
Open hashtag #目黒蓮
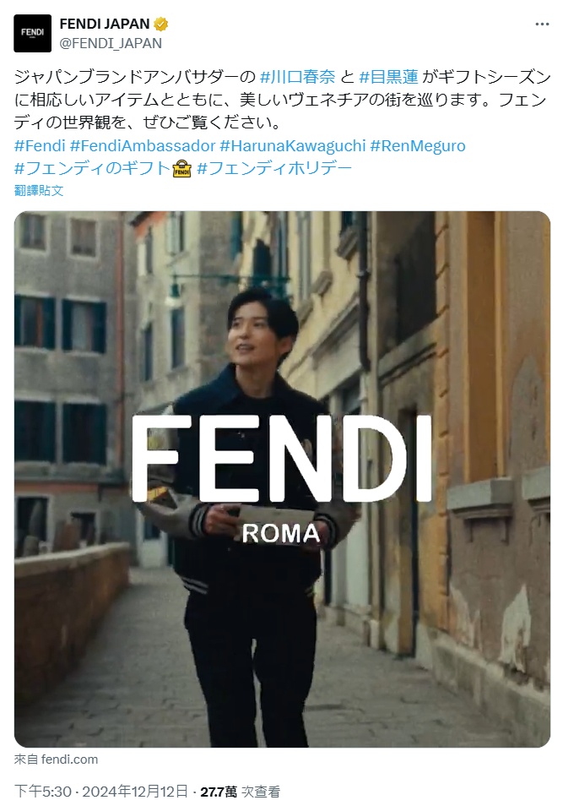[x=388, y=77]
